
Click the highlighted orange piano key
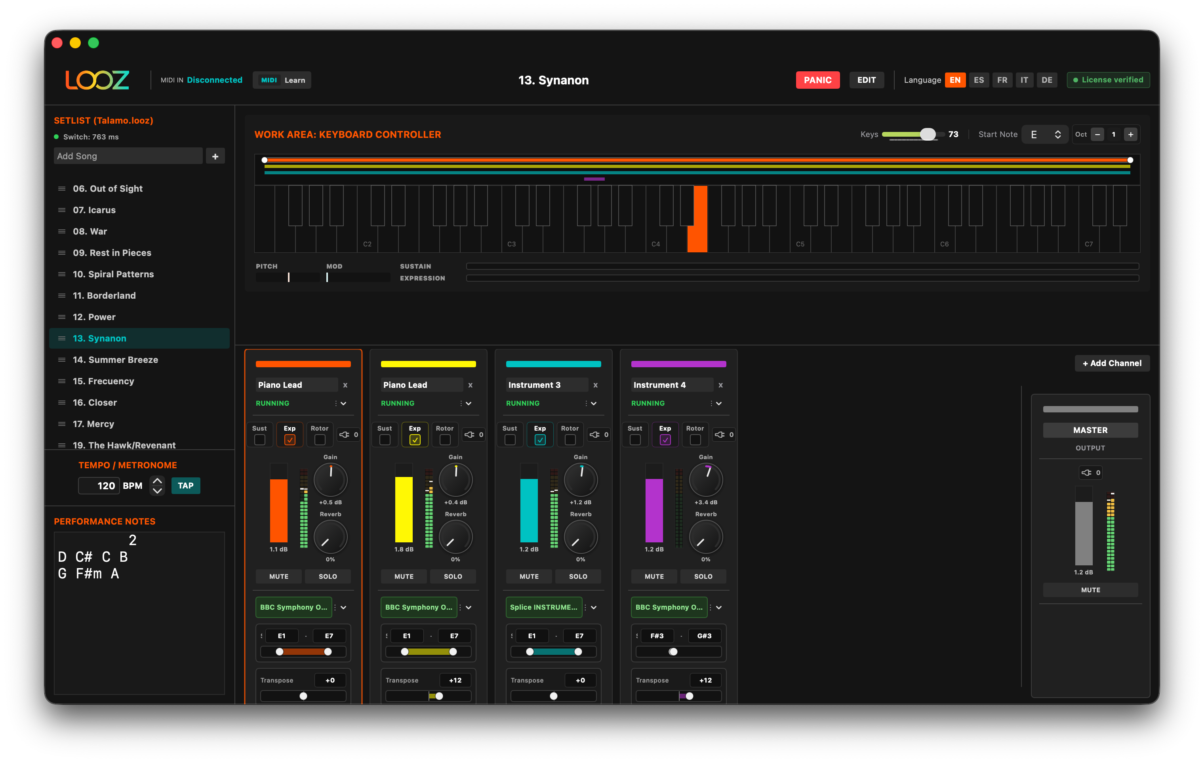coord(698,219)
